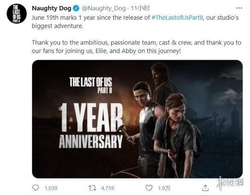Viewport: 250px width, 195px height.
Task: Click the 1.9万 likes count
Action: [x=164, y=188]
